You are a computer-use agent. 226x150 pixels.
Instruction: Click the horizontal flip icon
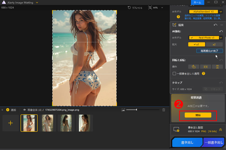205,67
